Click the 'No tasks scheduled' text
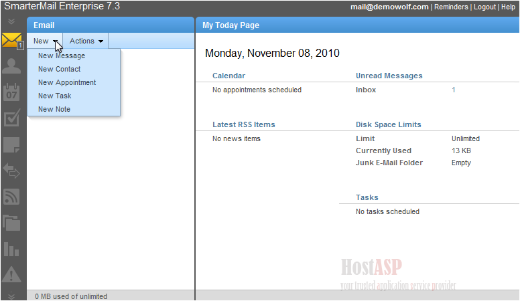 tap(388, 211)
